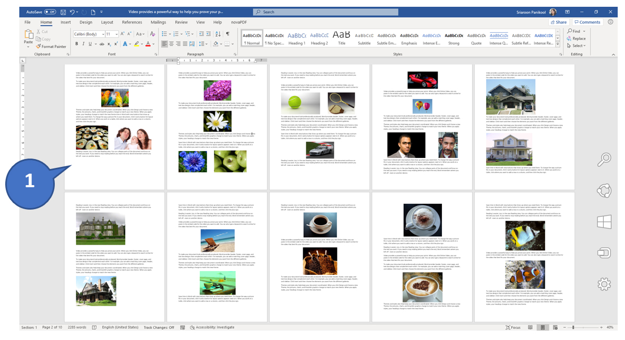Open the Accessibility checker from status bar
The height and width of the screenshot is (340, 625).
pos(212,327)
